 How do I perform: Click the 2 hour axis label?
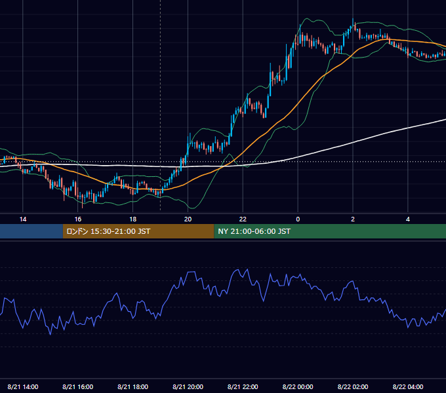point(353,219)
